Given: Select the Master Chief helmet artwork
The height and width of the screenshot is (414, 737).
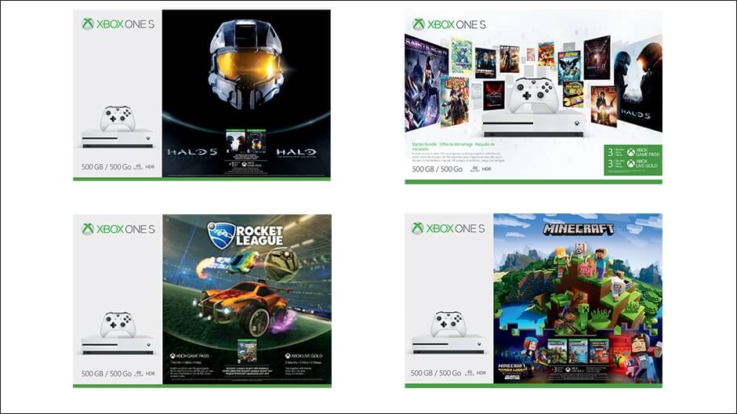Looking at the screenshot, I should tap(246, 64).
